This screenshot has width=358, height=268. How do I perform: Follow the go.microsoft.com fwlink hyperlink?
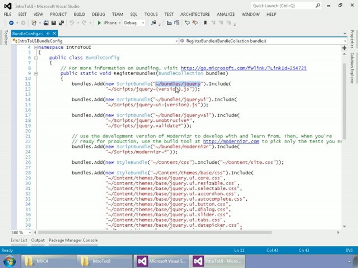(244, 68)
